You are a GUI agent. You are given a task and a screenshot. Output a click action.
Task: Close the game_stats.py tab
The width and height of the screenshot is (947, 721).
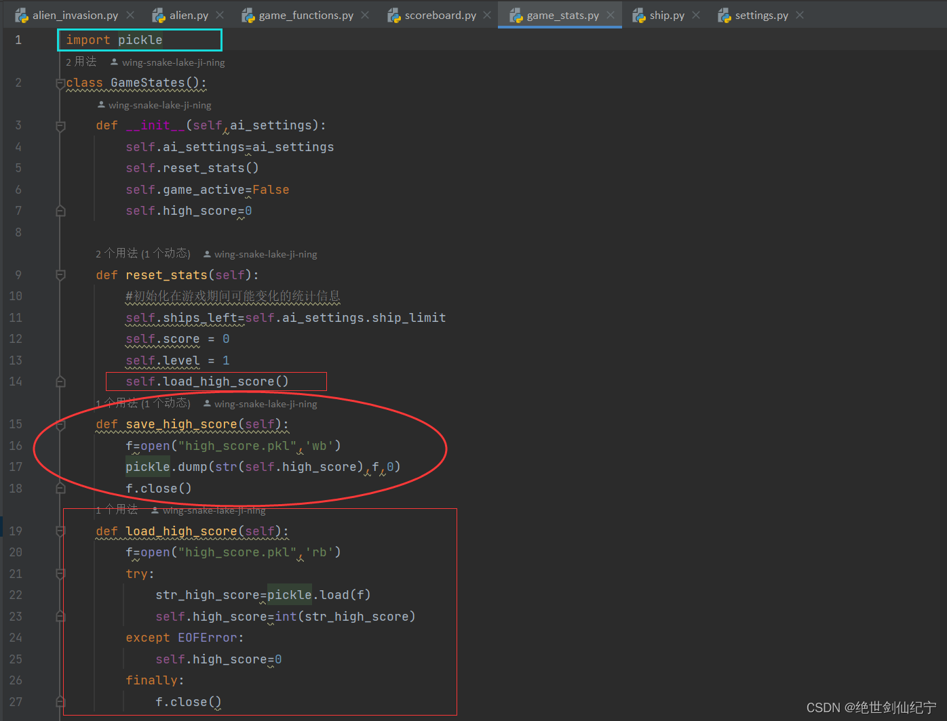click(x=611, y=15)
